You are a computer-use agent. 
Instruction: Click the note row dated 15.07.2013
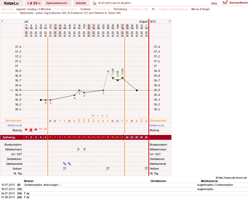(124, 185)
